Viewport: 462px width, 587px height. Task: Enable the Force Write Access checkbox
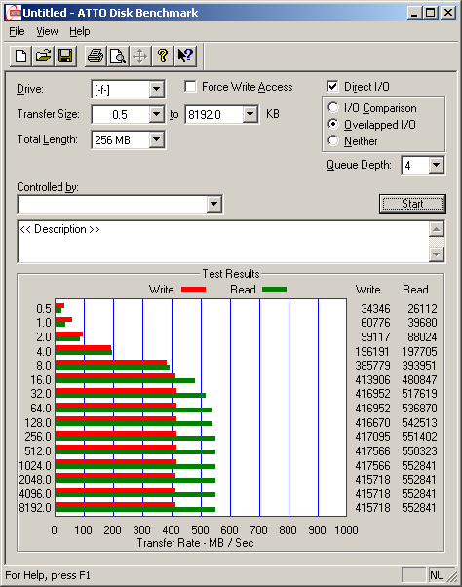click(190, 87)
